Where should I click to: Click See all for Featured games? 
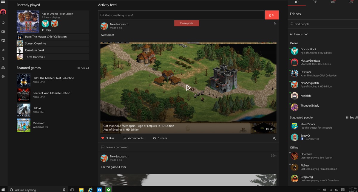point(83,68)
